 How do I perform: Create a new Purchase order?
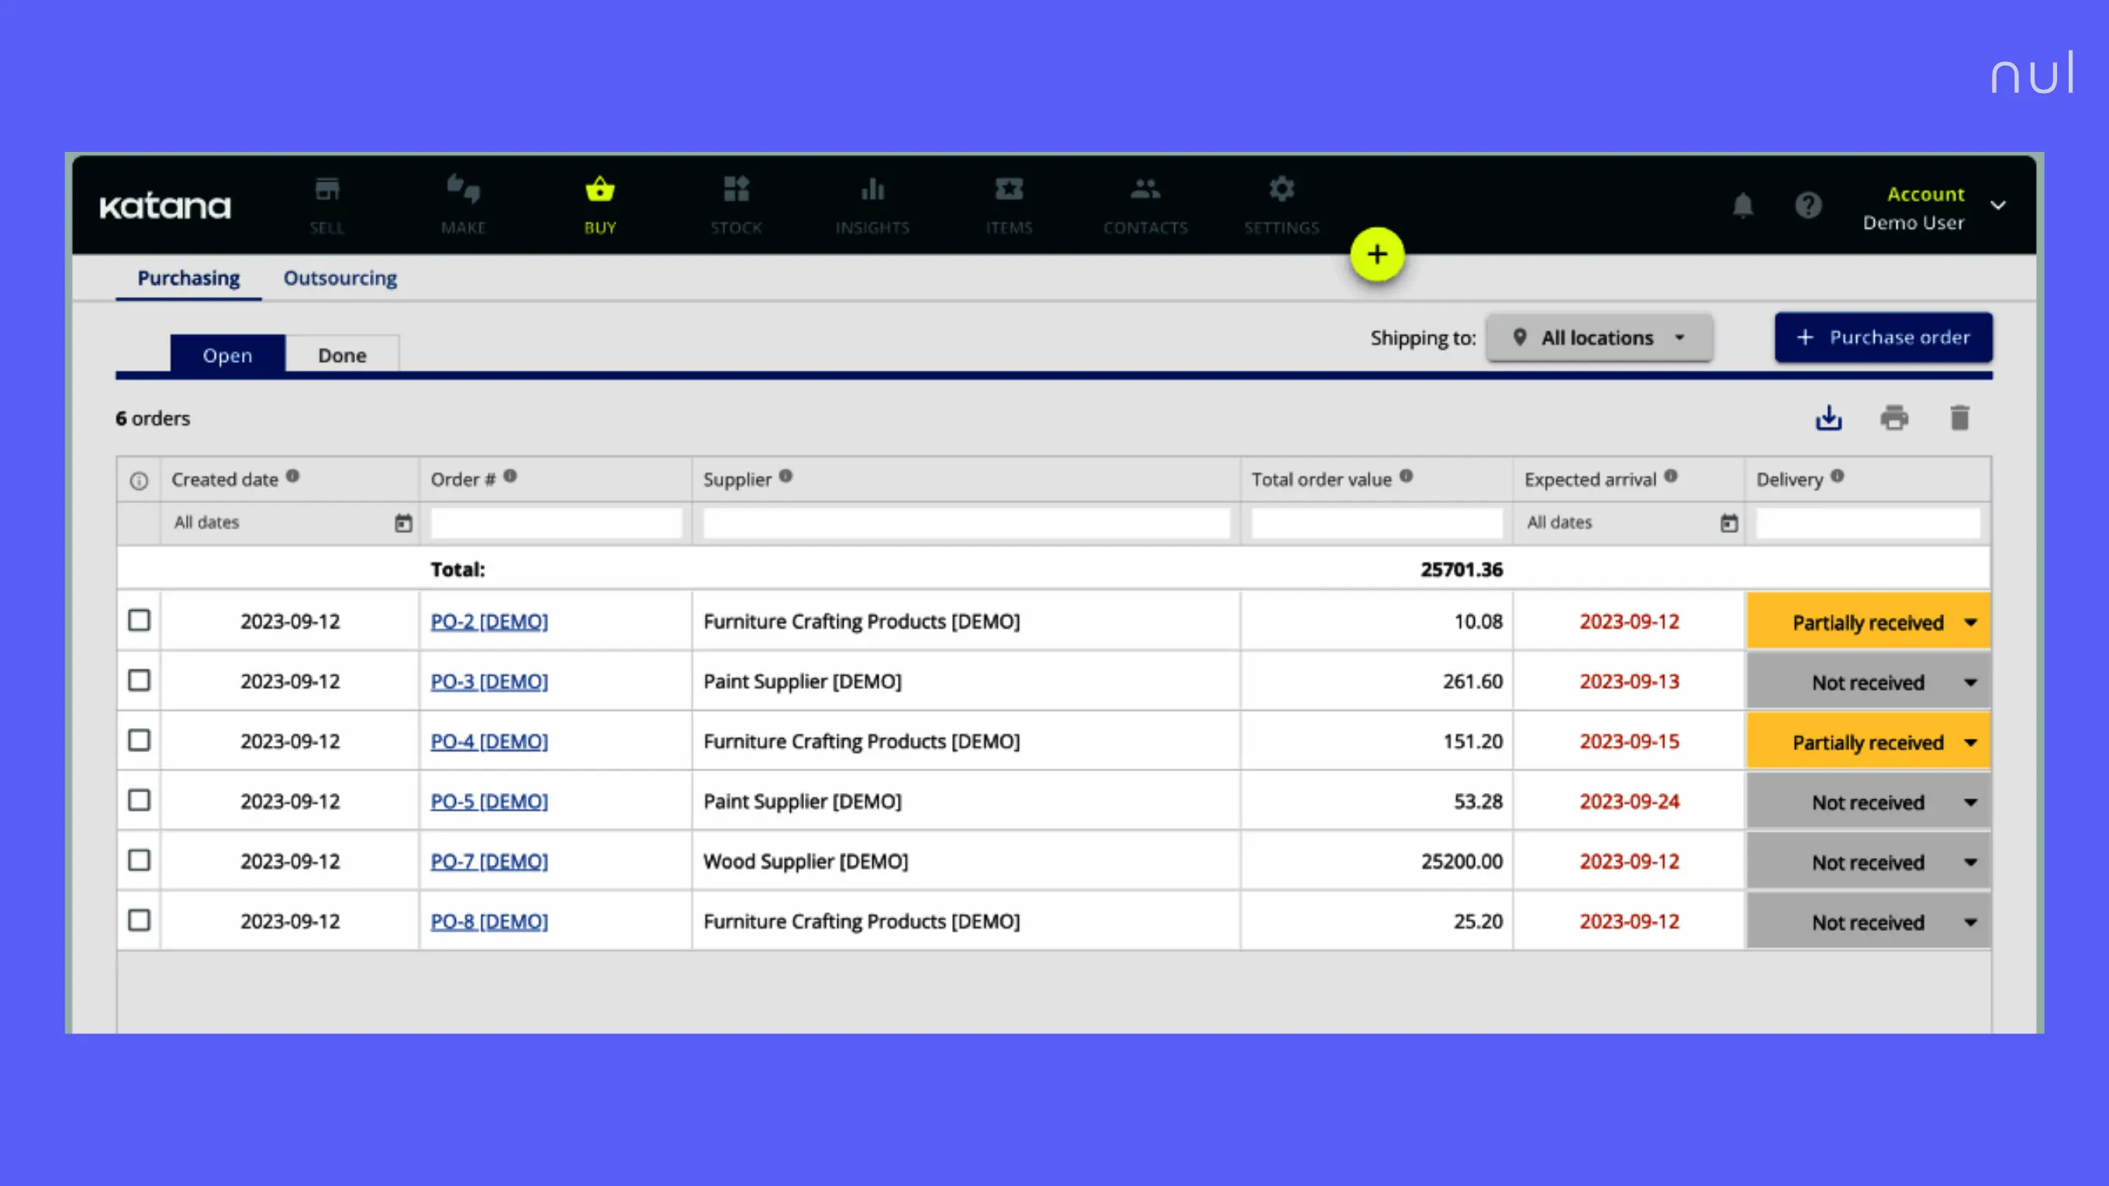click(1883, 337)
